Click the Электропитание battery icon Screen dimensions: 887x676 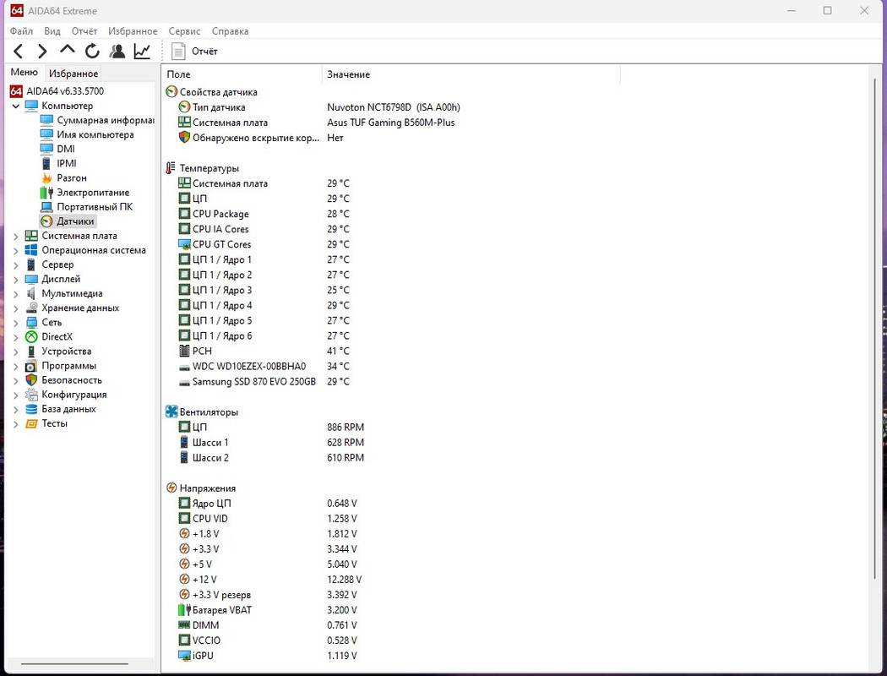(x=46, y=193)
